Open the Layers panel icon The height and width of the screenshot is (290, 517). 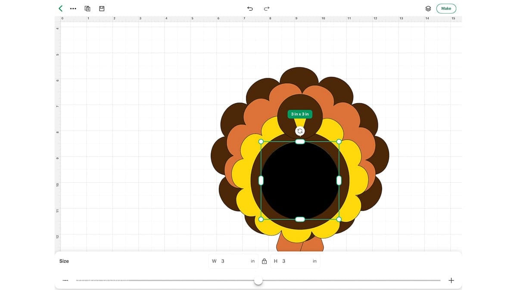pos(428,9)
